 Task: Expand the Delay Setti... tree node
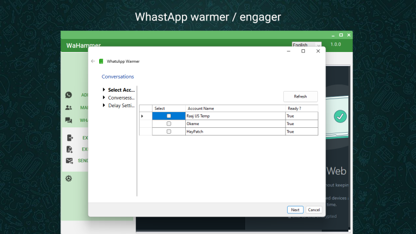(x=104, y=106)
